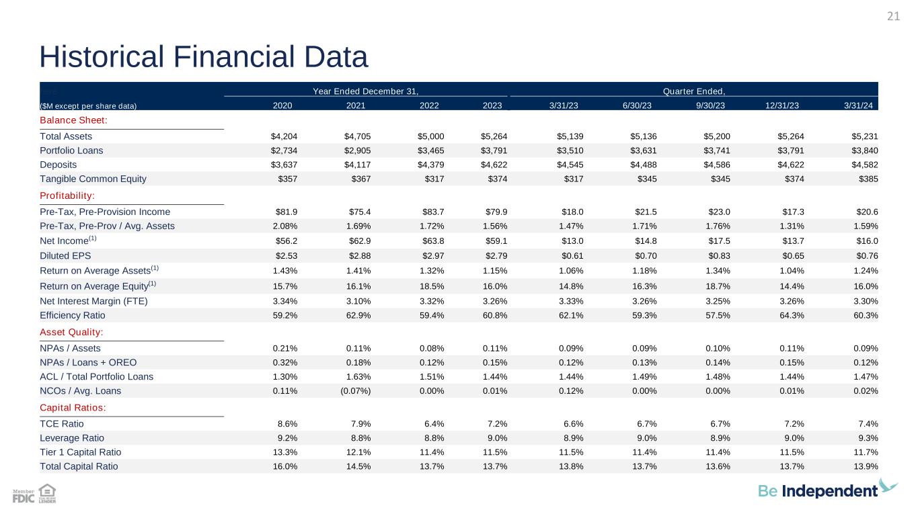Click the Equal Housing Lender icon
Screen dimensions: 918x516
tap(47, 495)
